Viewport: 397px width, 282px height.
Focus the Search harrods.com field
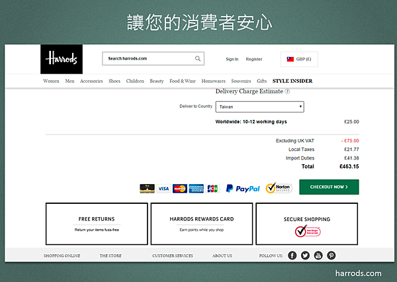coord(154,58)
